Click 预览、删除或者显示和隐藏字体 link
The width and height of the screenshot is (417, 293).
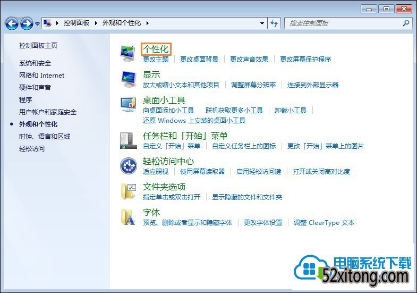point(188,223)
